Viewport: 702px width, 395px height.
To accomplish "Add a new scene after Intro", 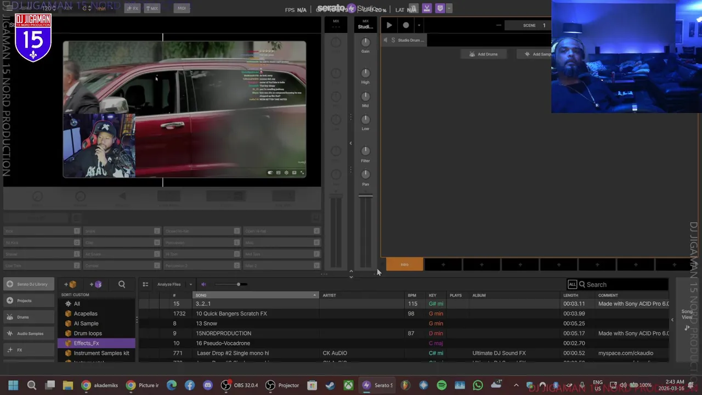I will 443,265.
